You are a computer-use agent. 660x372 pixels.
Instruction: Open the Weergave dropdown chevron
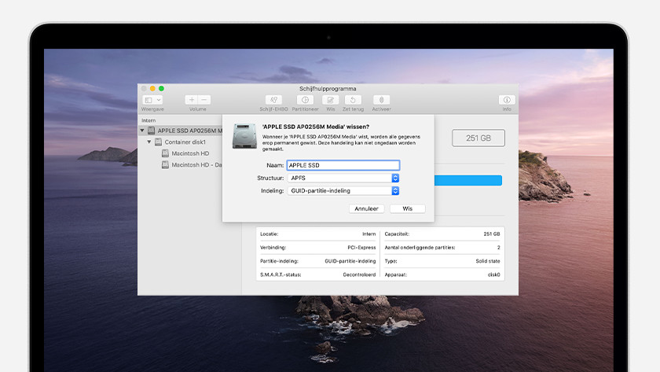coord(159,100)
